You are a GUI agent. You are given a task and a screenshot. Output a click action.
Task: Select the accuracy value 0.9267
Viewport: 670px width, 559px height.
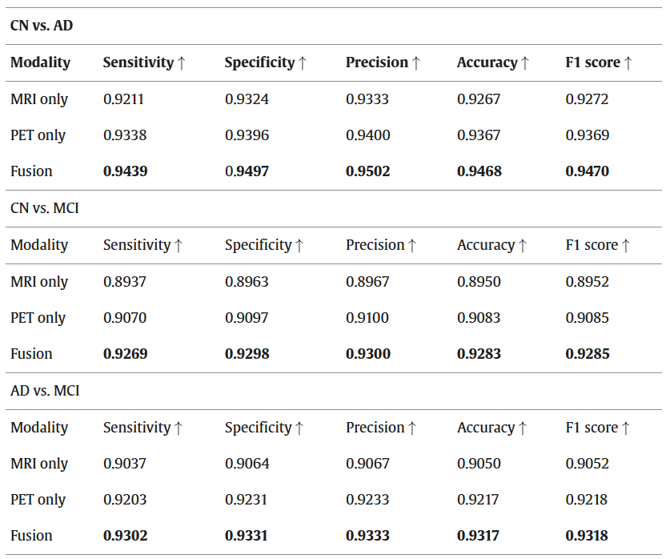479,99
